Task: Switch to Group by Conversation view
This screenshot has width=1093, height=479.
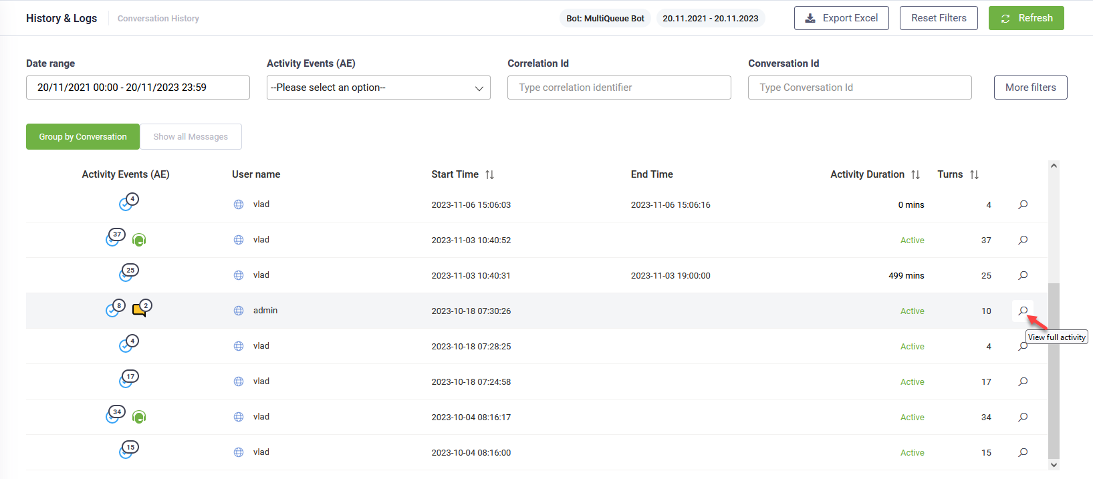Action: click(83, 137)
